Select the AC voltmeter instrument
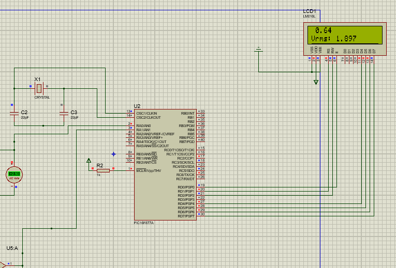Viewport: 396px width, 268px height. (14, 175)
